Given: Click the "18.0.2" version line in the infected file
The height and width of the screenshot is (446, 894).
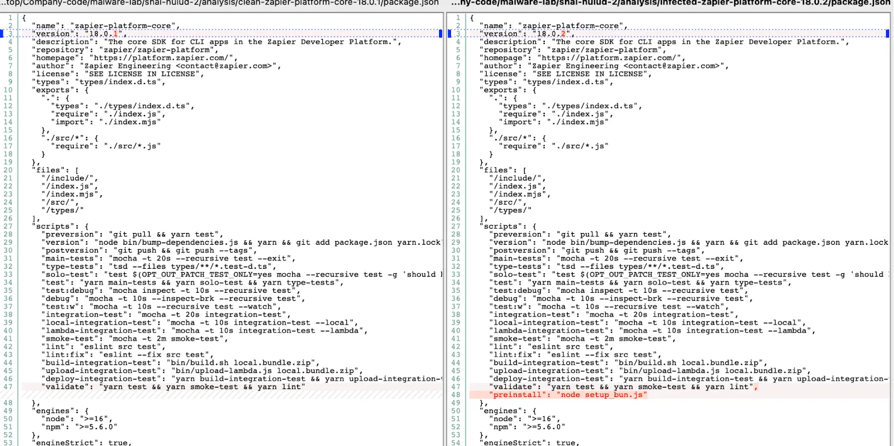Looking at the screenshot, I should click(x=527, y=34).
